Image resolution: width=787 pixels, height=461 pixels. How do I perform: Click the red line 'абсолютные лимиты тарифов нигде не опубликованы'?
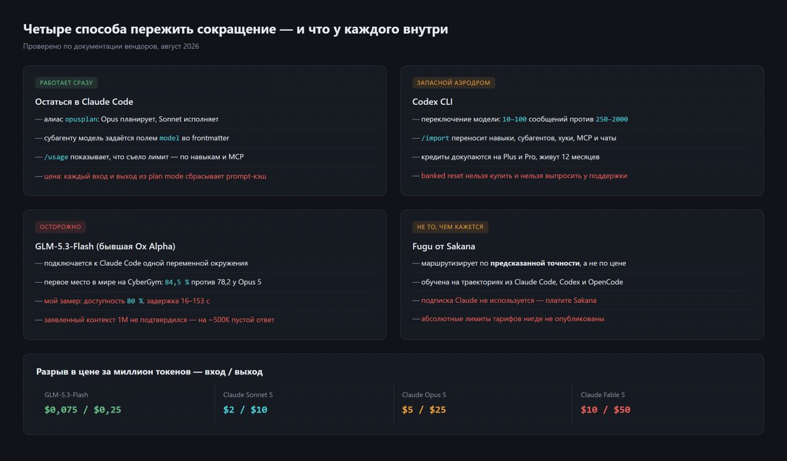(508, 319)
